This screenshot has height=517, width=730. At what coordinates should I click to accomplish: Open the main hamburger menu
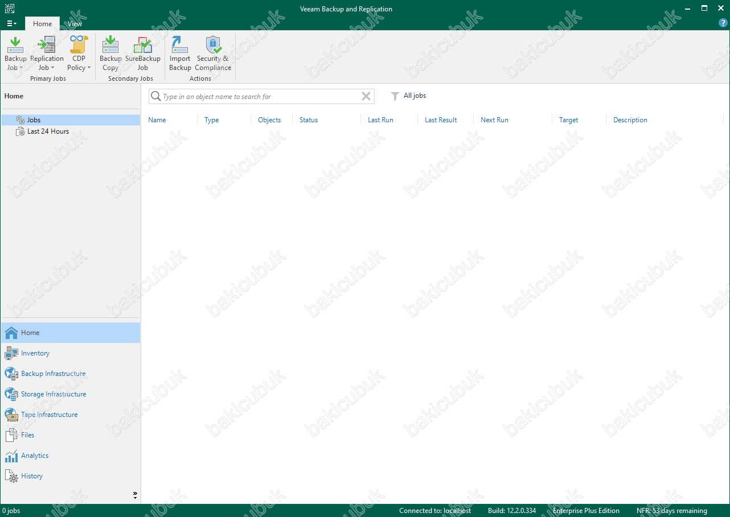11,23
